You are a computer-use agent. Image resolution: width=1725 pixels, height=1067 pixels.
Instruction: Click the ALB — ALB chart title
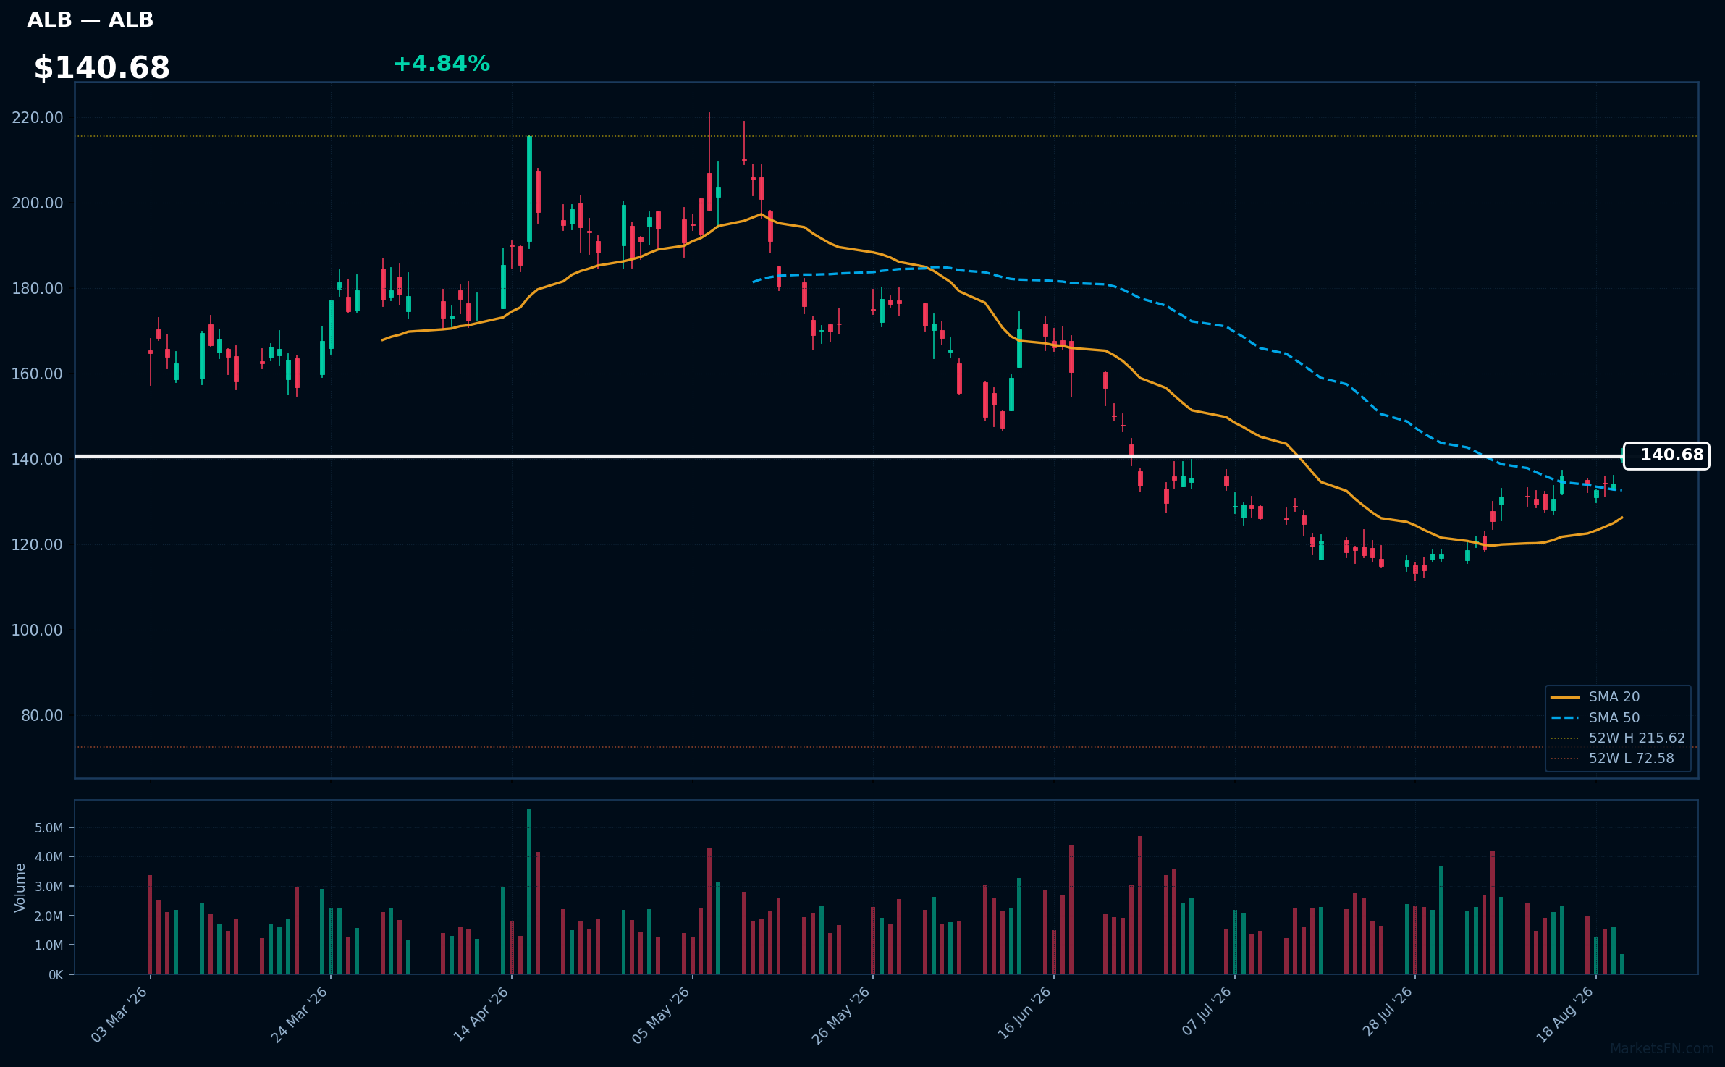90,20
